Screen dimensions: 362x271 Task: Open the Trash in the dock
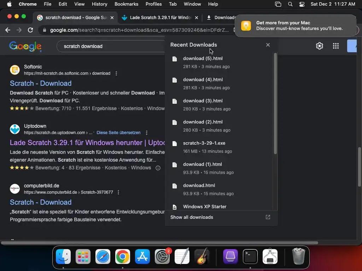tap(298, 257)
